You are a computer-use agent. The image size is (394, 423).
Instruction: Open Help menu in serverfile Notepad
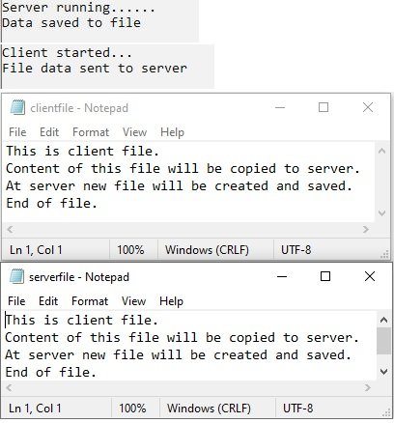(x=171, y=301)
